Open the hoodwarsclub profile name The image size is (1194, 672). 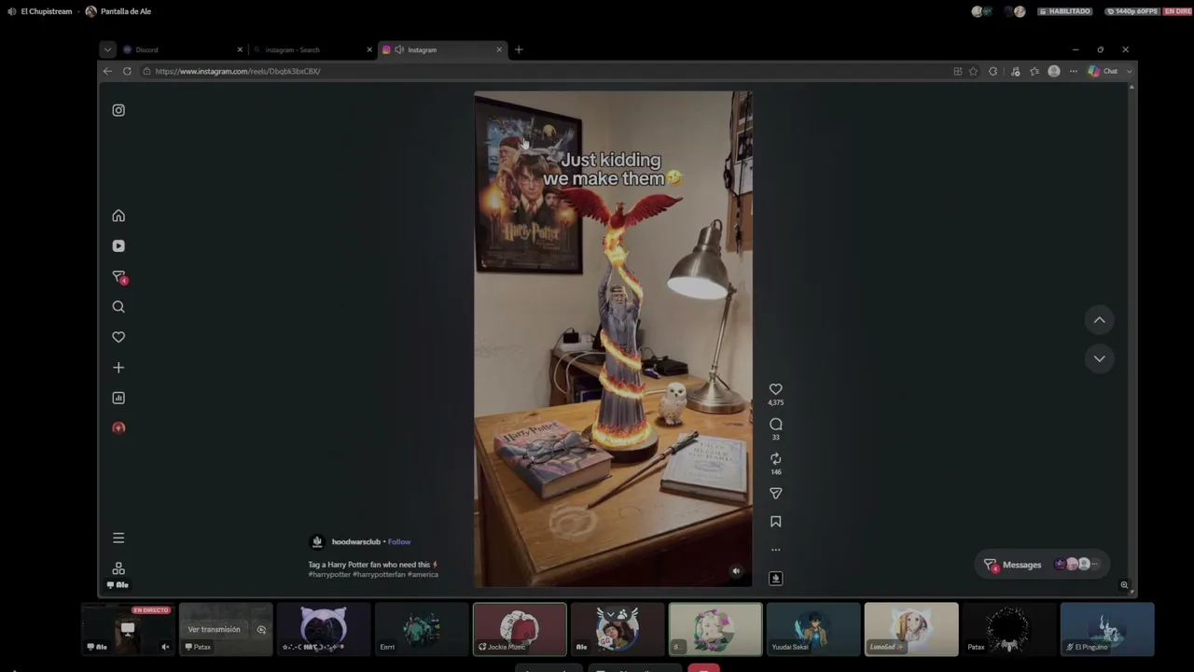pos(356,542)
